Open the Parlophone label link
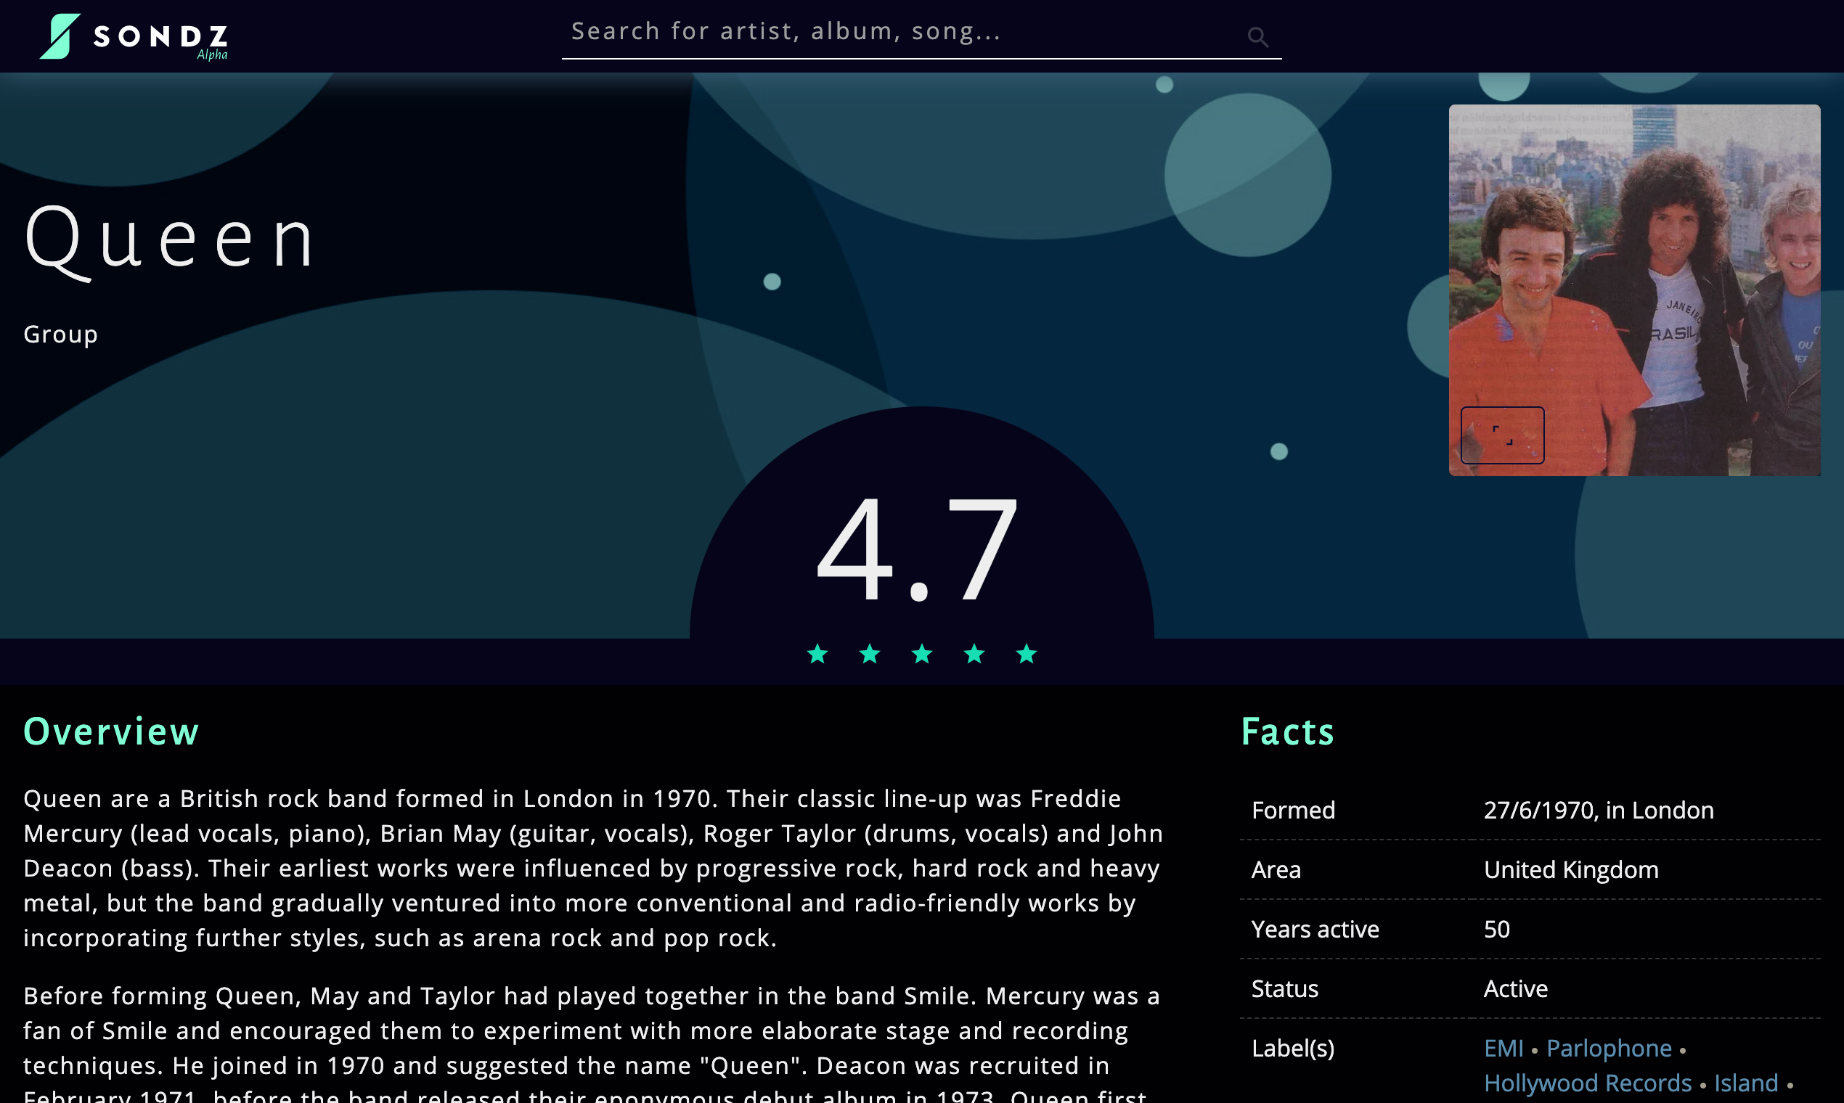 tap(1609, 1048)
